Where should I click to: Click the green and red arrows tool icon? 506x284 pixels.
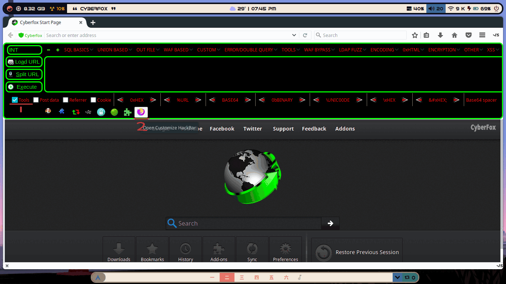(x=76, y=112)
